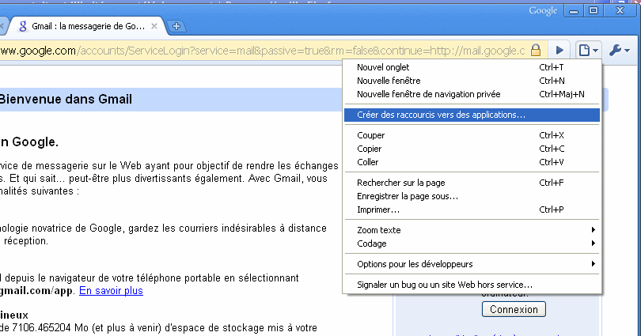
Task: Follow the En savoir plus link
Action: 111,291
